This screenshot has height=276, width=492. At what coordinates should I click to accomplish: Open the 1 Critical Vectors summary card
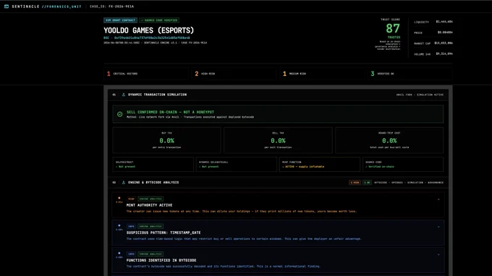click(x=146, y=74)
